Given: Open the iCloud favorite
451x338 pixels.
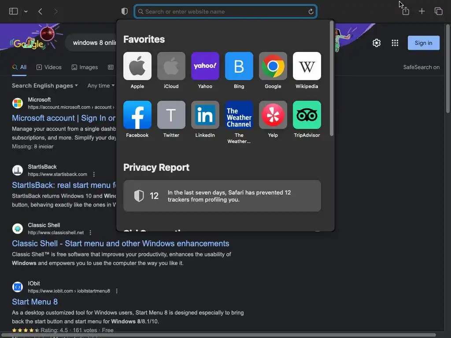Looking at the screenshot, I should pyautogui.click(x=171, y=70).
